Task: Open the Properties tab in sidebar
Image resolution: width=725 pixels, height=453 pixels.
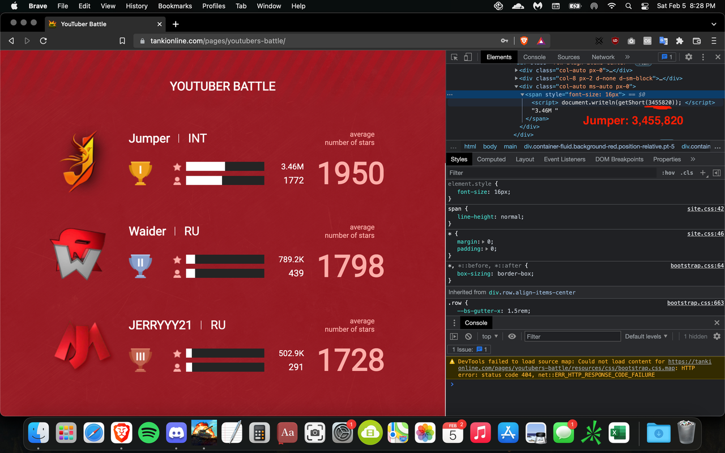Action: pyautogui.click(x=667, y=159)
